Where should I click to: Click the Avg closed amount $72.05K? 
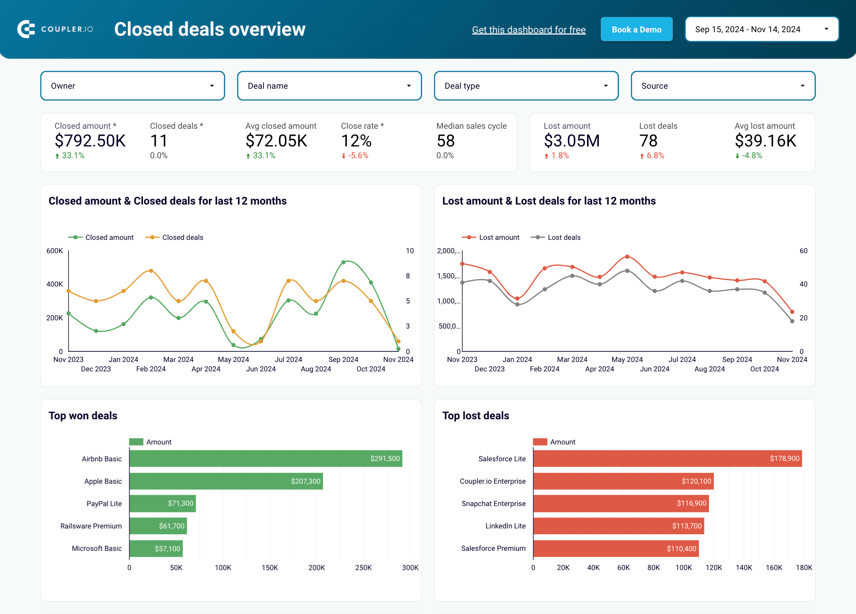276,141
